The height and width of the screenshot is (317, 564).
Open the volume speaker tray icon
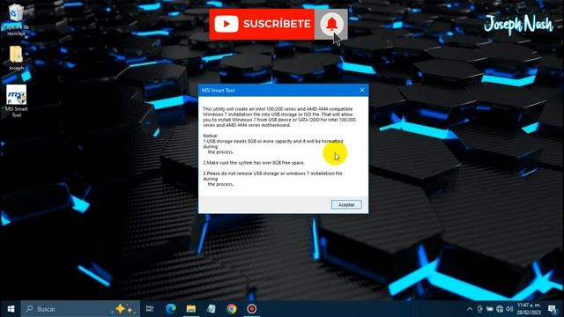[509, 309]
